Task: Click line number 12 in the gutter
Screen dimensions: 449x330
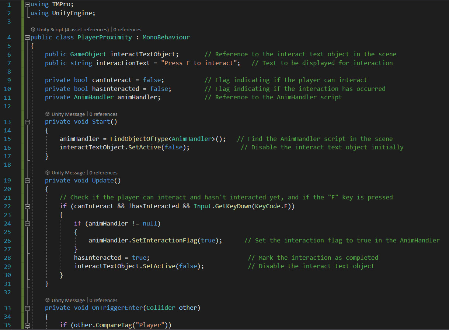Action: point(7,106)
